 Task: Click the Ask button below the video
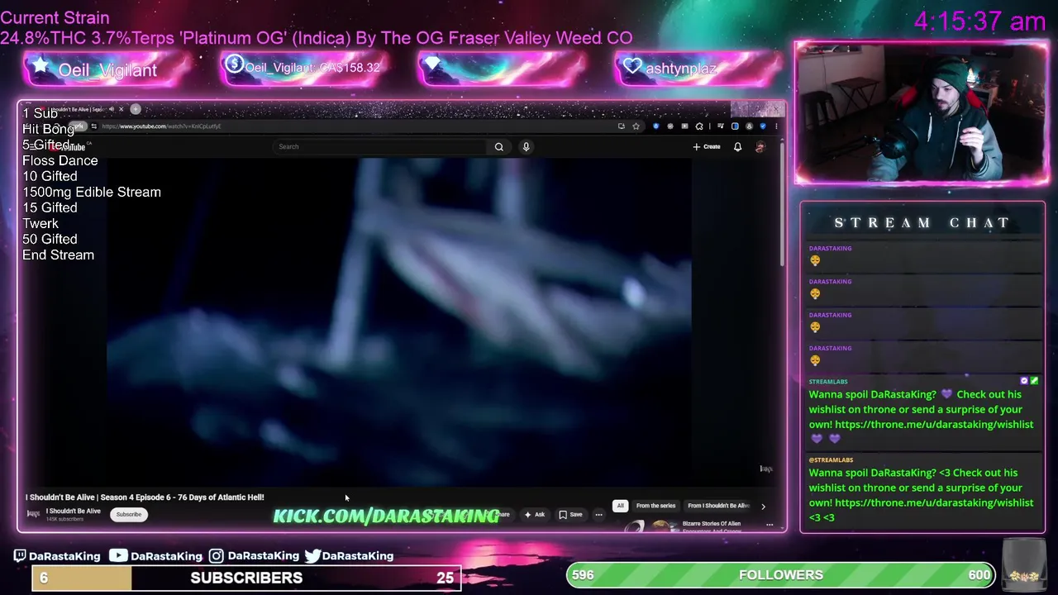click(x=535, y=515)
